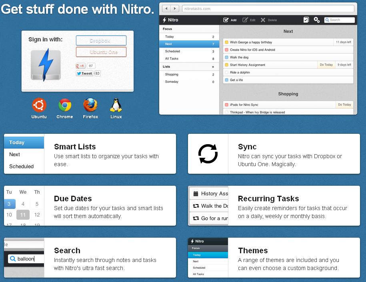366x282 pixels.
Task: Click the Ubuntu download icon
Action: [x=39, y=105]
